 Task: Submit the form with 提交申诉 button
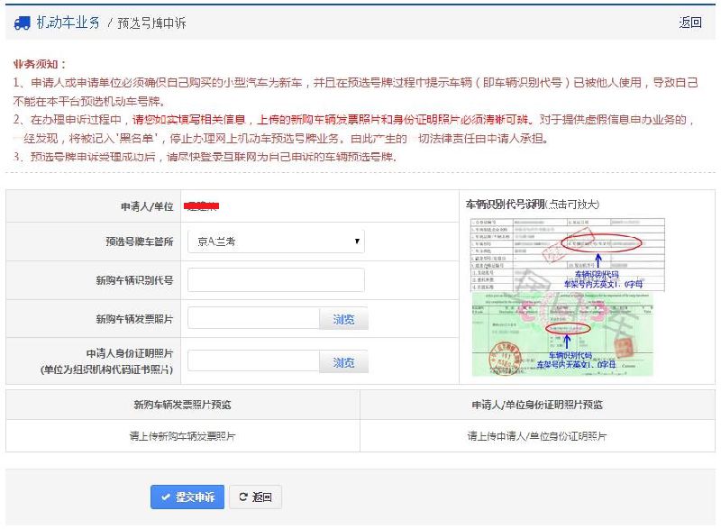click(187, 497)
